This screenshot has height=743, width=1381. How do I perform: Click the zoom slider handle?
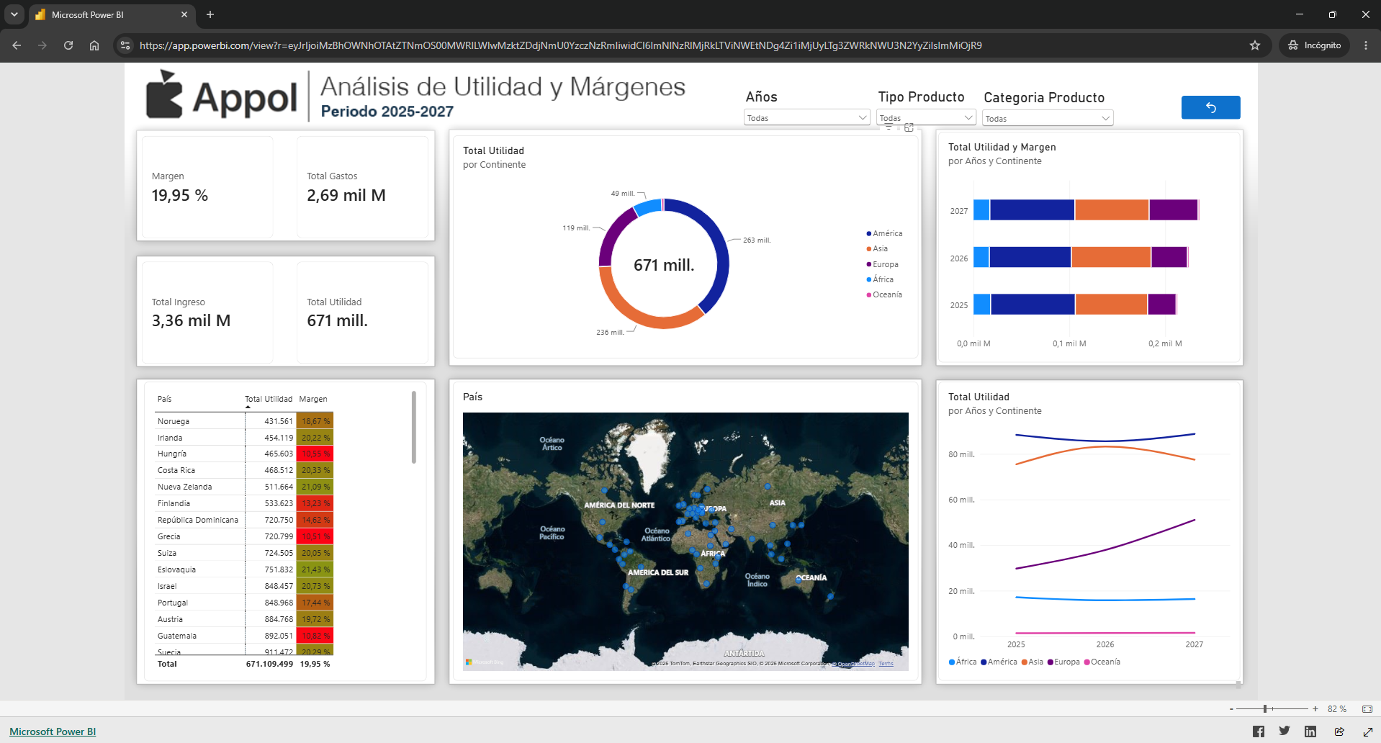(x=1265, y=709)
